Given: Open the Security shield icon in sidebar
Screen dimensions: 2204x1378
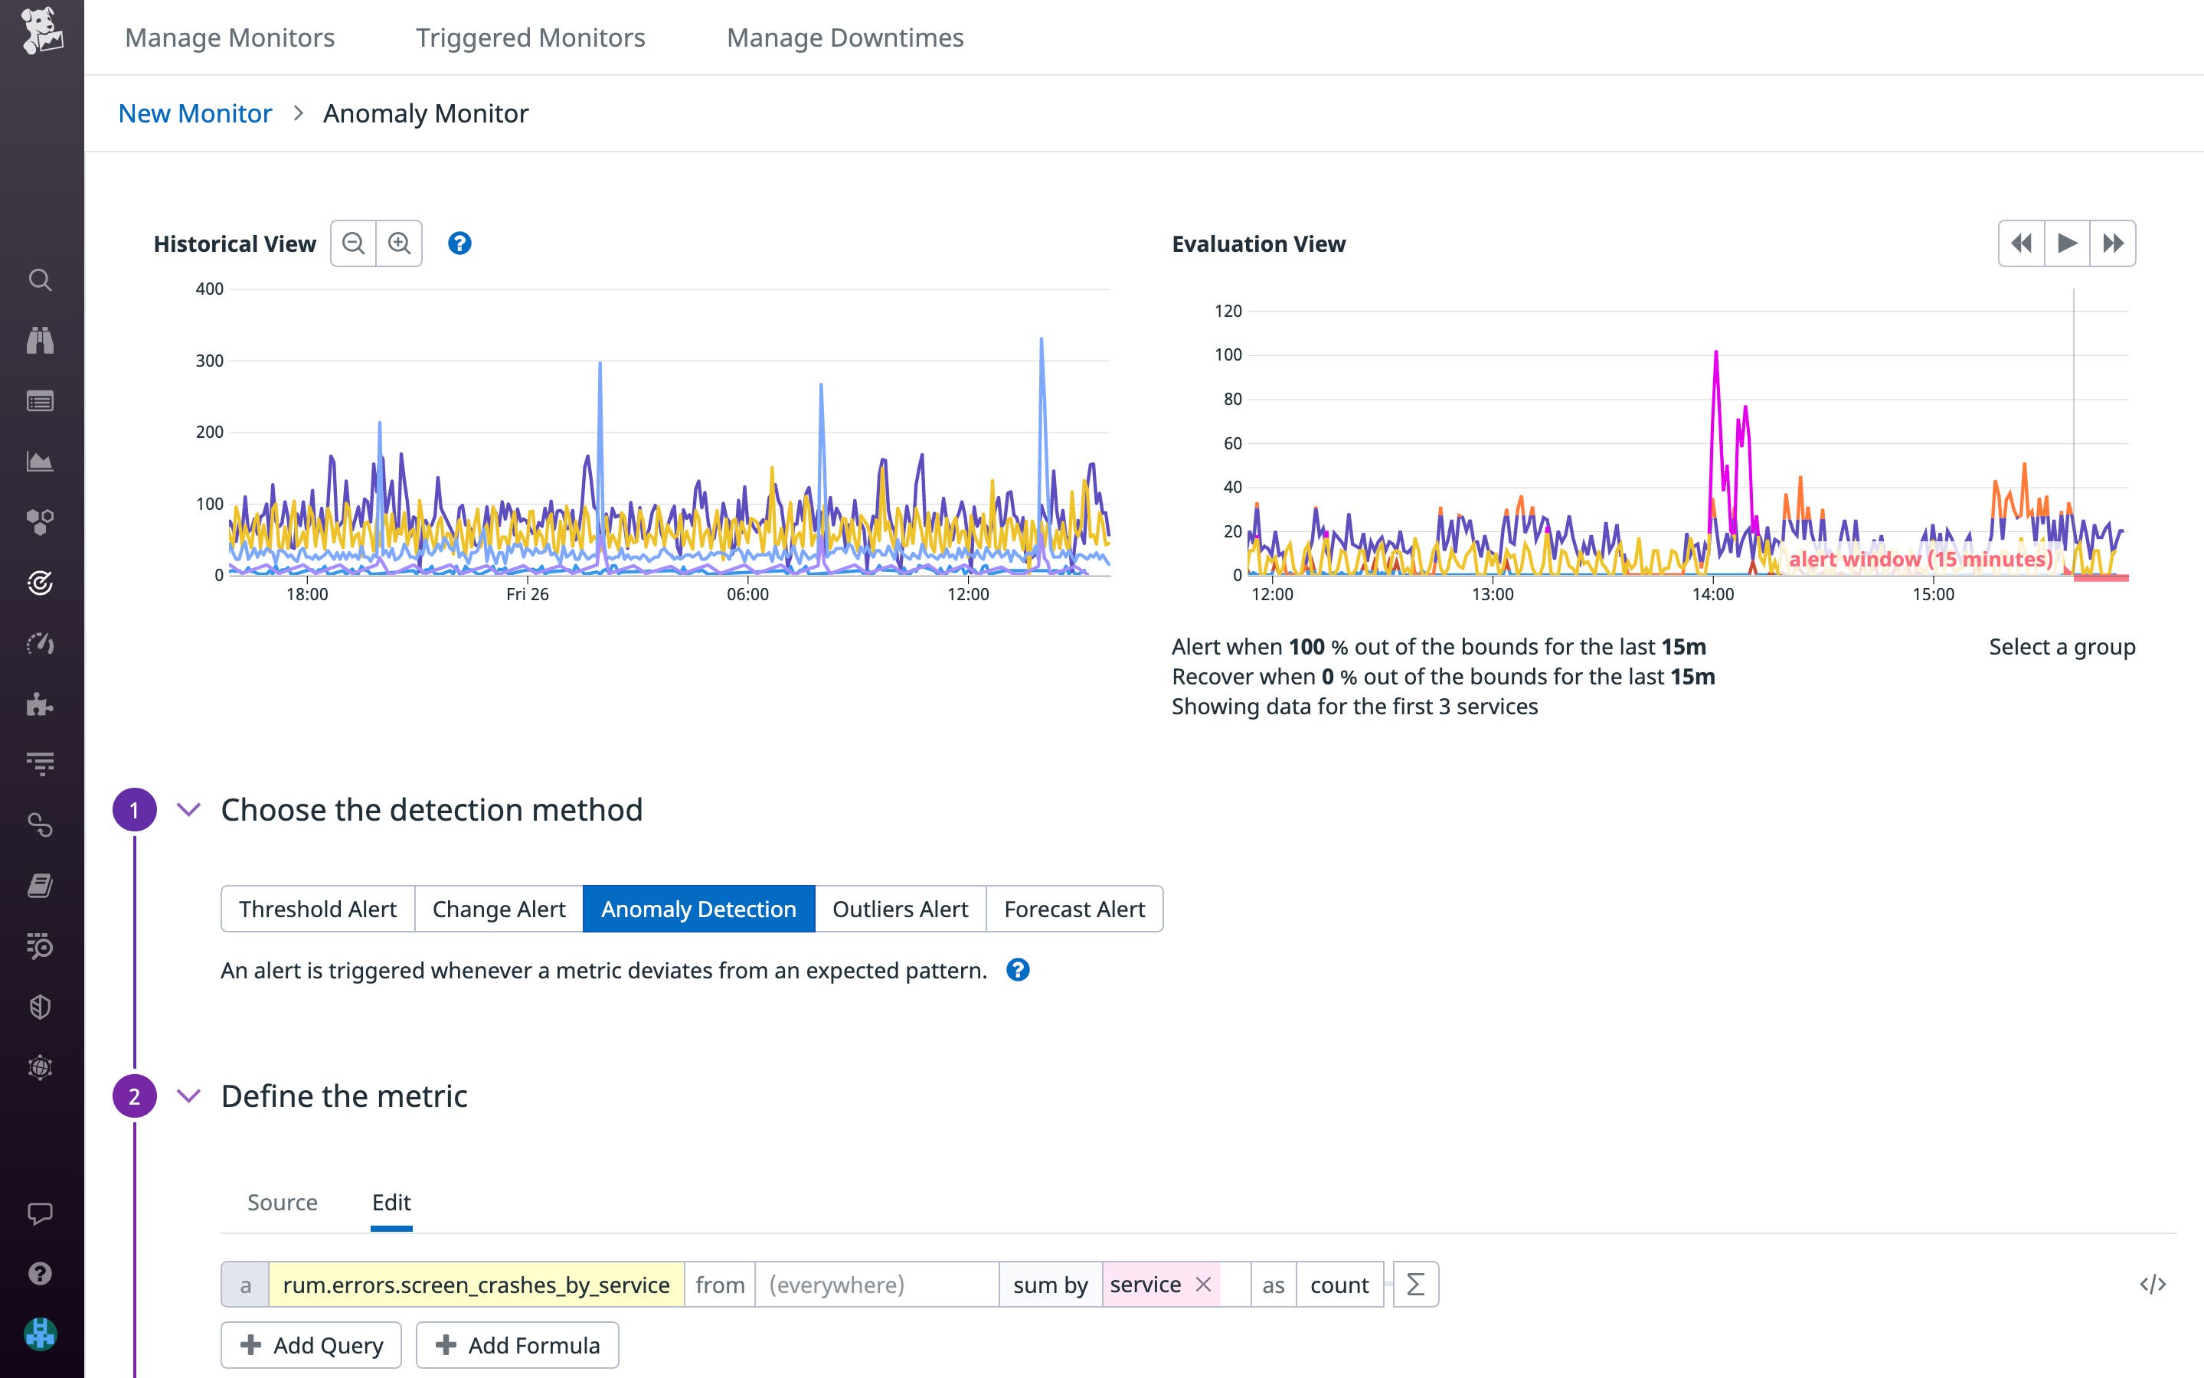Looking at the screenshot, I should pos(40,1007).
